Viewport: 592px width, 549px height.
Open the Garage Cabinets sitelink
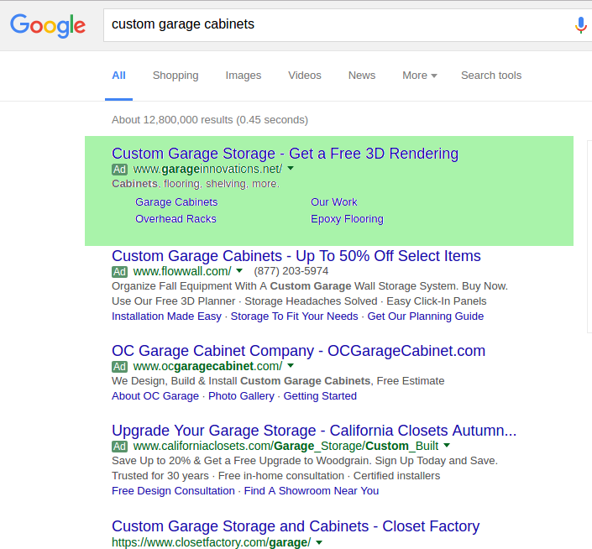point(176,202)
